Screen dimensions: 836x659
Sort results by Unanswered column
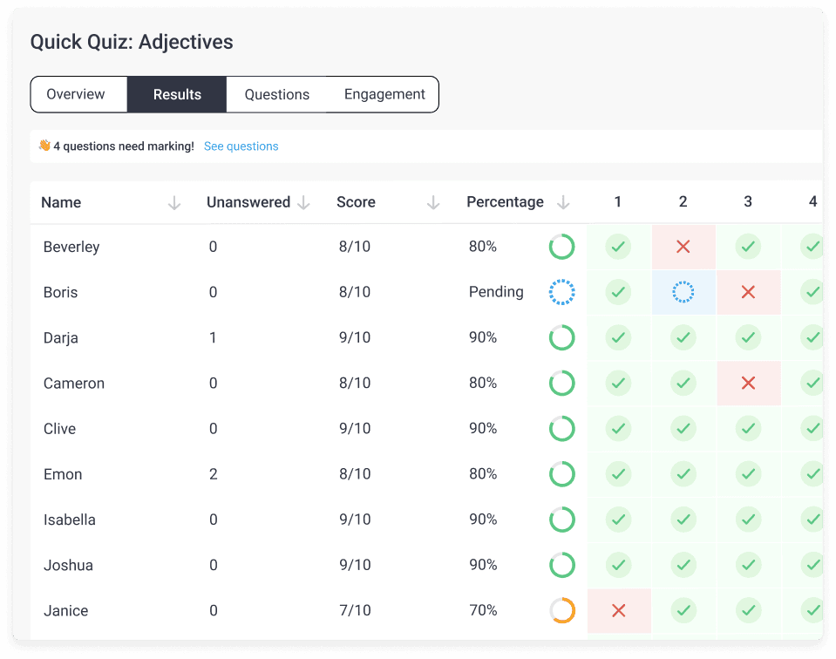[304, 201]
